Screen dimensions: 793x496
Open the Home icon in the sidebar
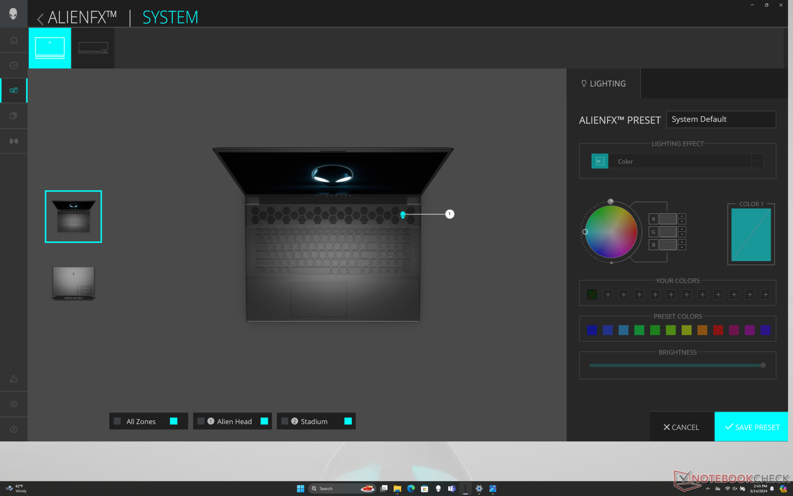(14, 40)
